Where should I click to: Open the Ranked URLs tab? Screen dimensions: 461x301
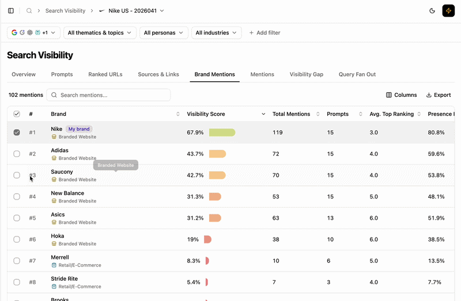pyautogui.click(x=105, y=74)
